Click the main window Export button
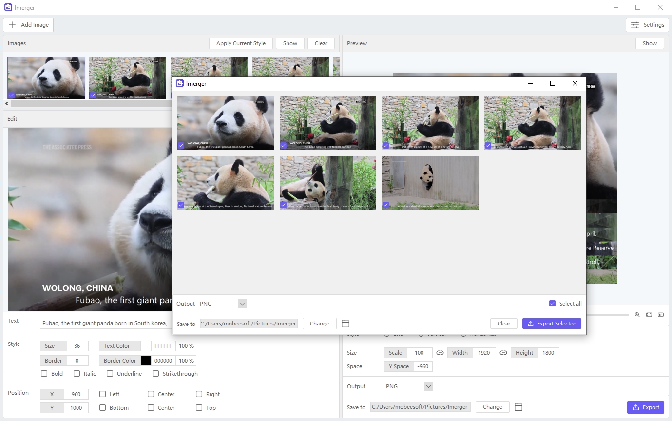This screenshot has height=421, width=672. point(646,407)
